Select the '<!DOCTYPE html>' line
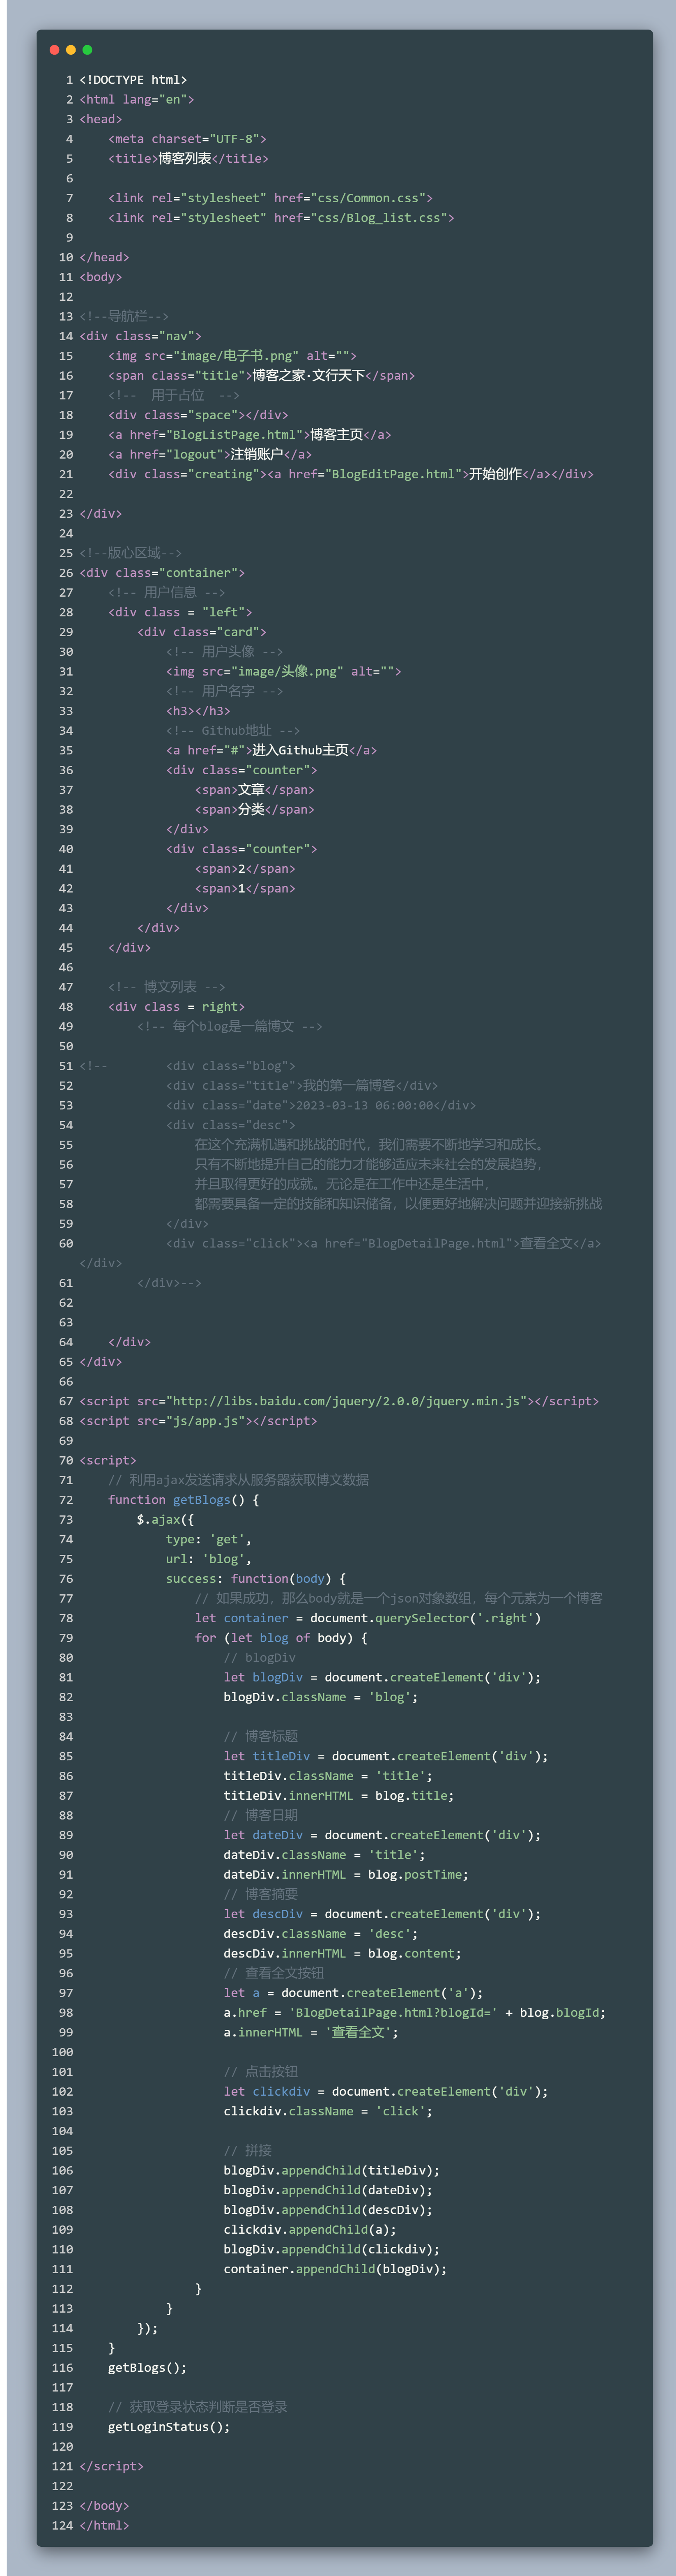This screenshot has width=676, height=2576. coord(133,80)
